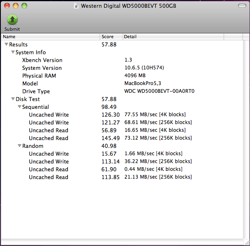Click the Random score 40.98

(x=109, y=146)
